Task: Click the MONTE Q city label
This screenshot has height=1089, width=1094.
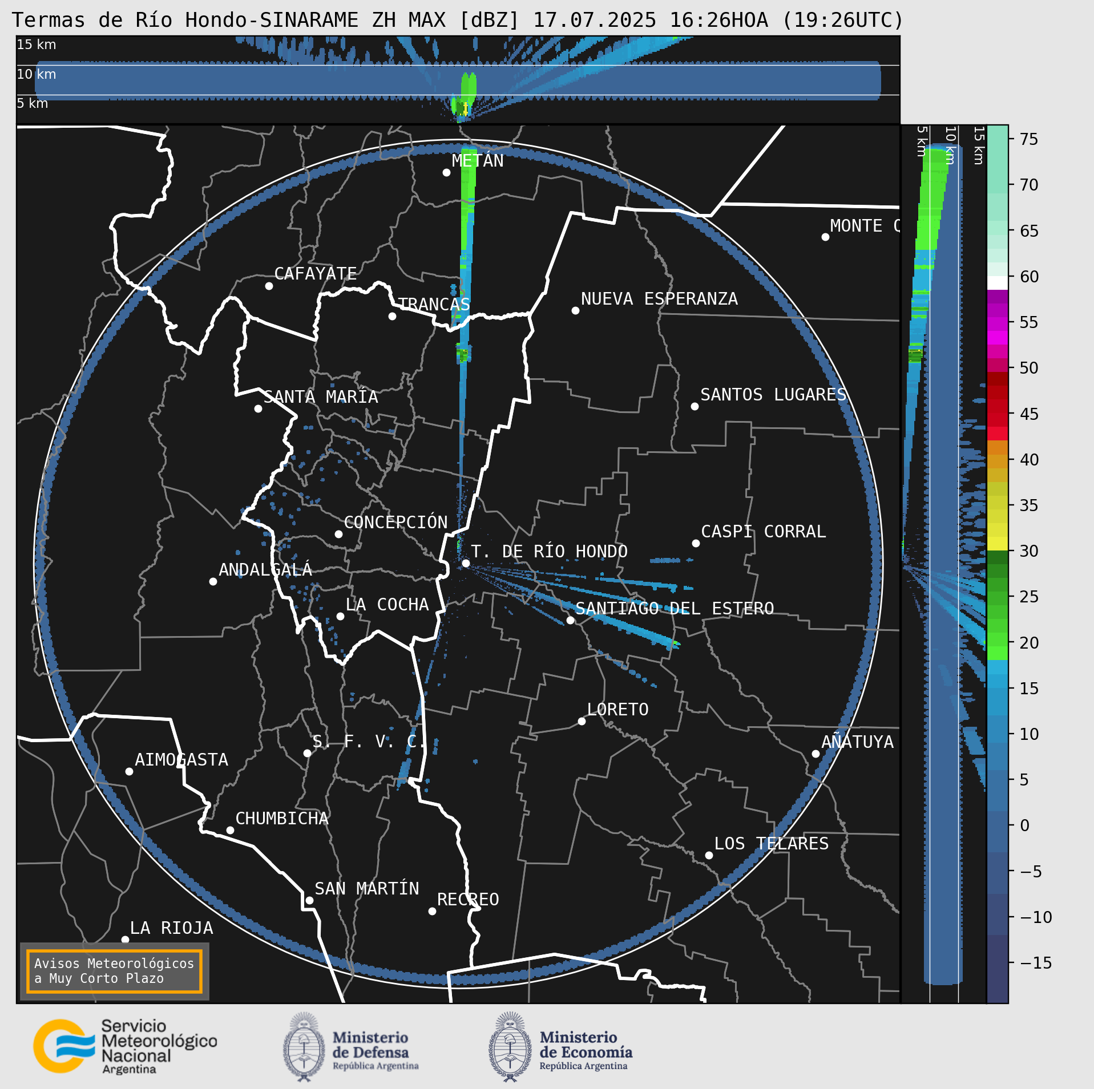Action: (x=865, y=226)
